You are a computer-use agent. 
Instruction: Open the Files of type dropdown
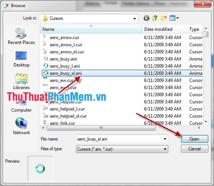click(122, 149)
